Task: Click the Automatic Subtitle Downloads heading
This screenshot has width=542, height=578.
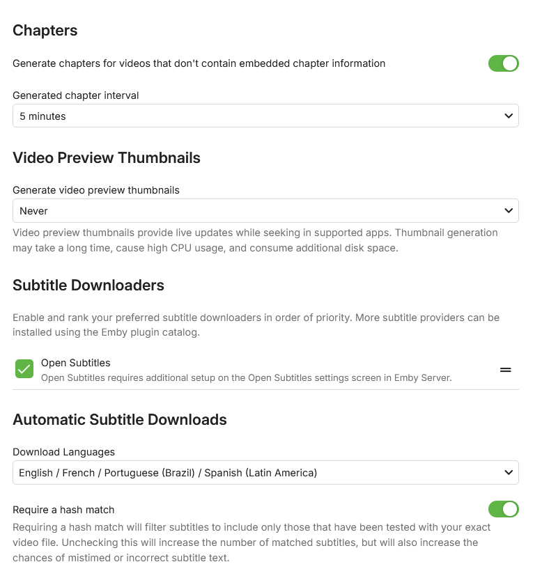Action: click(x=120, y=420)
